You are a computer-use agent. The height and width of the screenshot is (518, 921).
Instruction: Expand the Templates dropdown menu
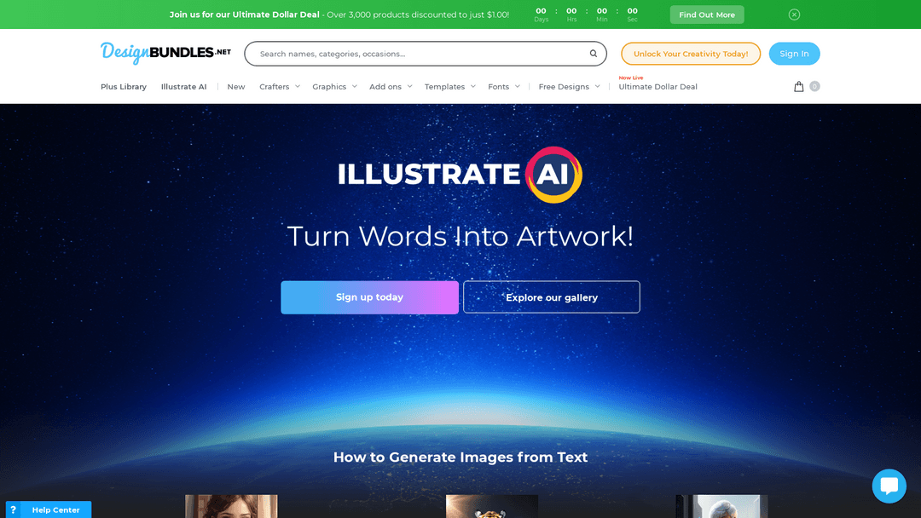point(449,87)
